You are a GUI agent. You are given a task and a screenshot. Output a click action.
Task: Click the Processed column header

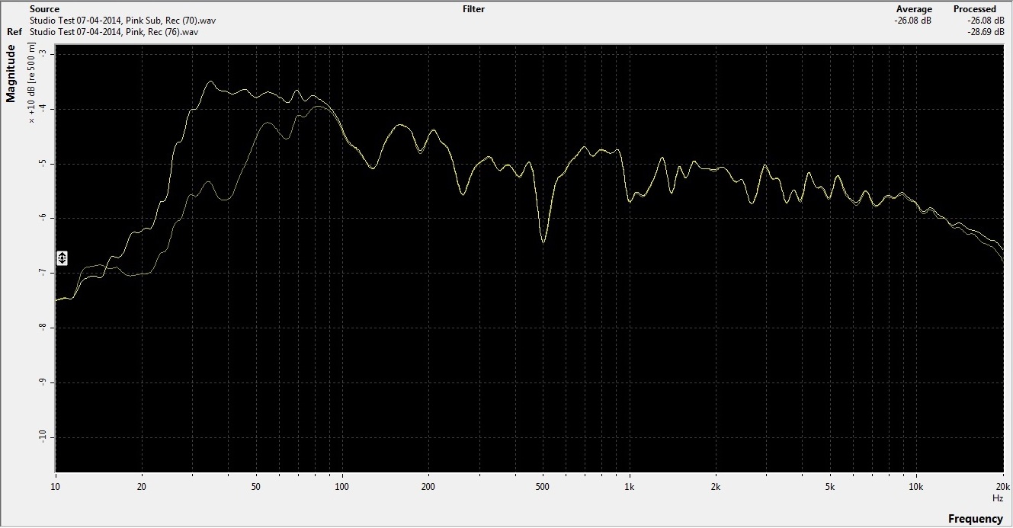click(974, 9)
